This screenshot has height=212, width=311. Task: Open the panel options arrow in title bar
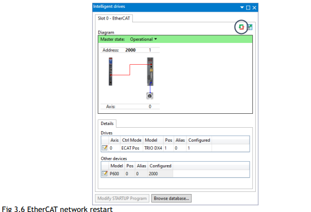[x=242, y=7]
